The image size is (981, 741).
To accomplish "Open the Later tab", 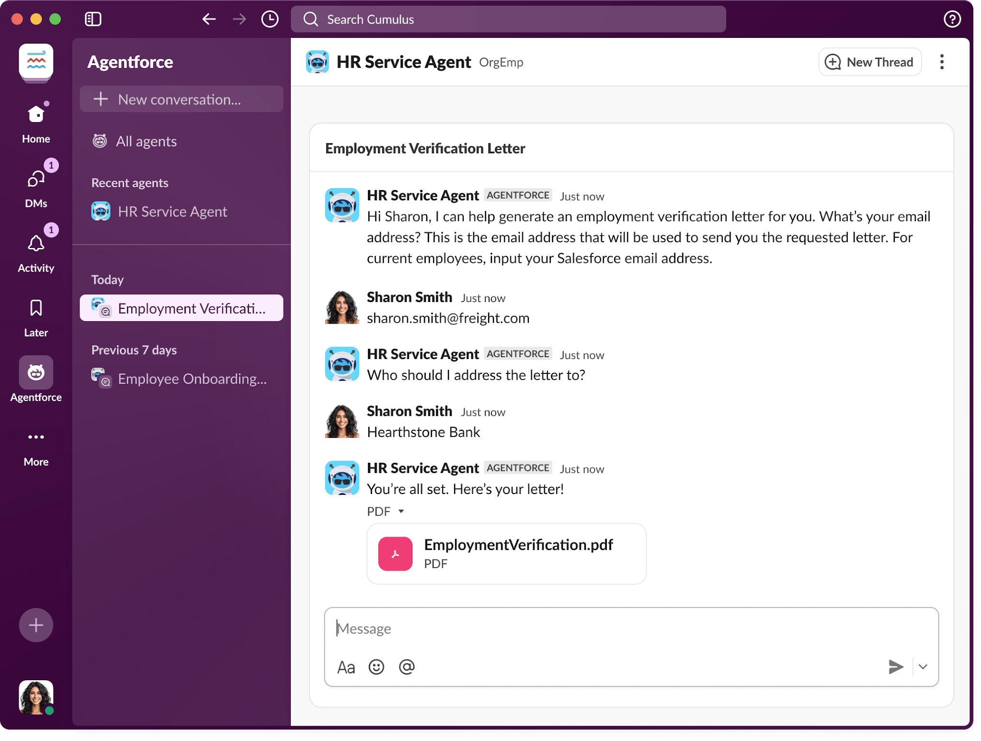I will (36, 317).
